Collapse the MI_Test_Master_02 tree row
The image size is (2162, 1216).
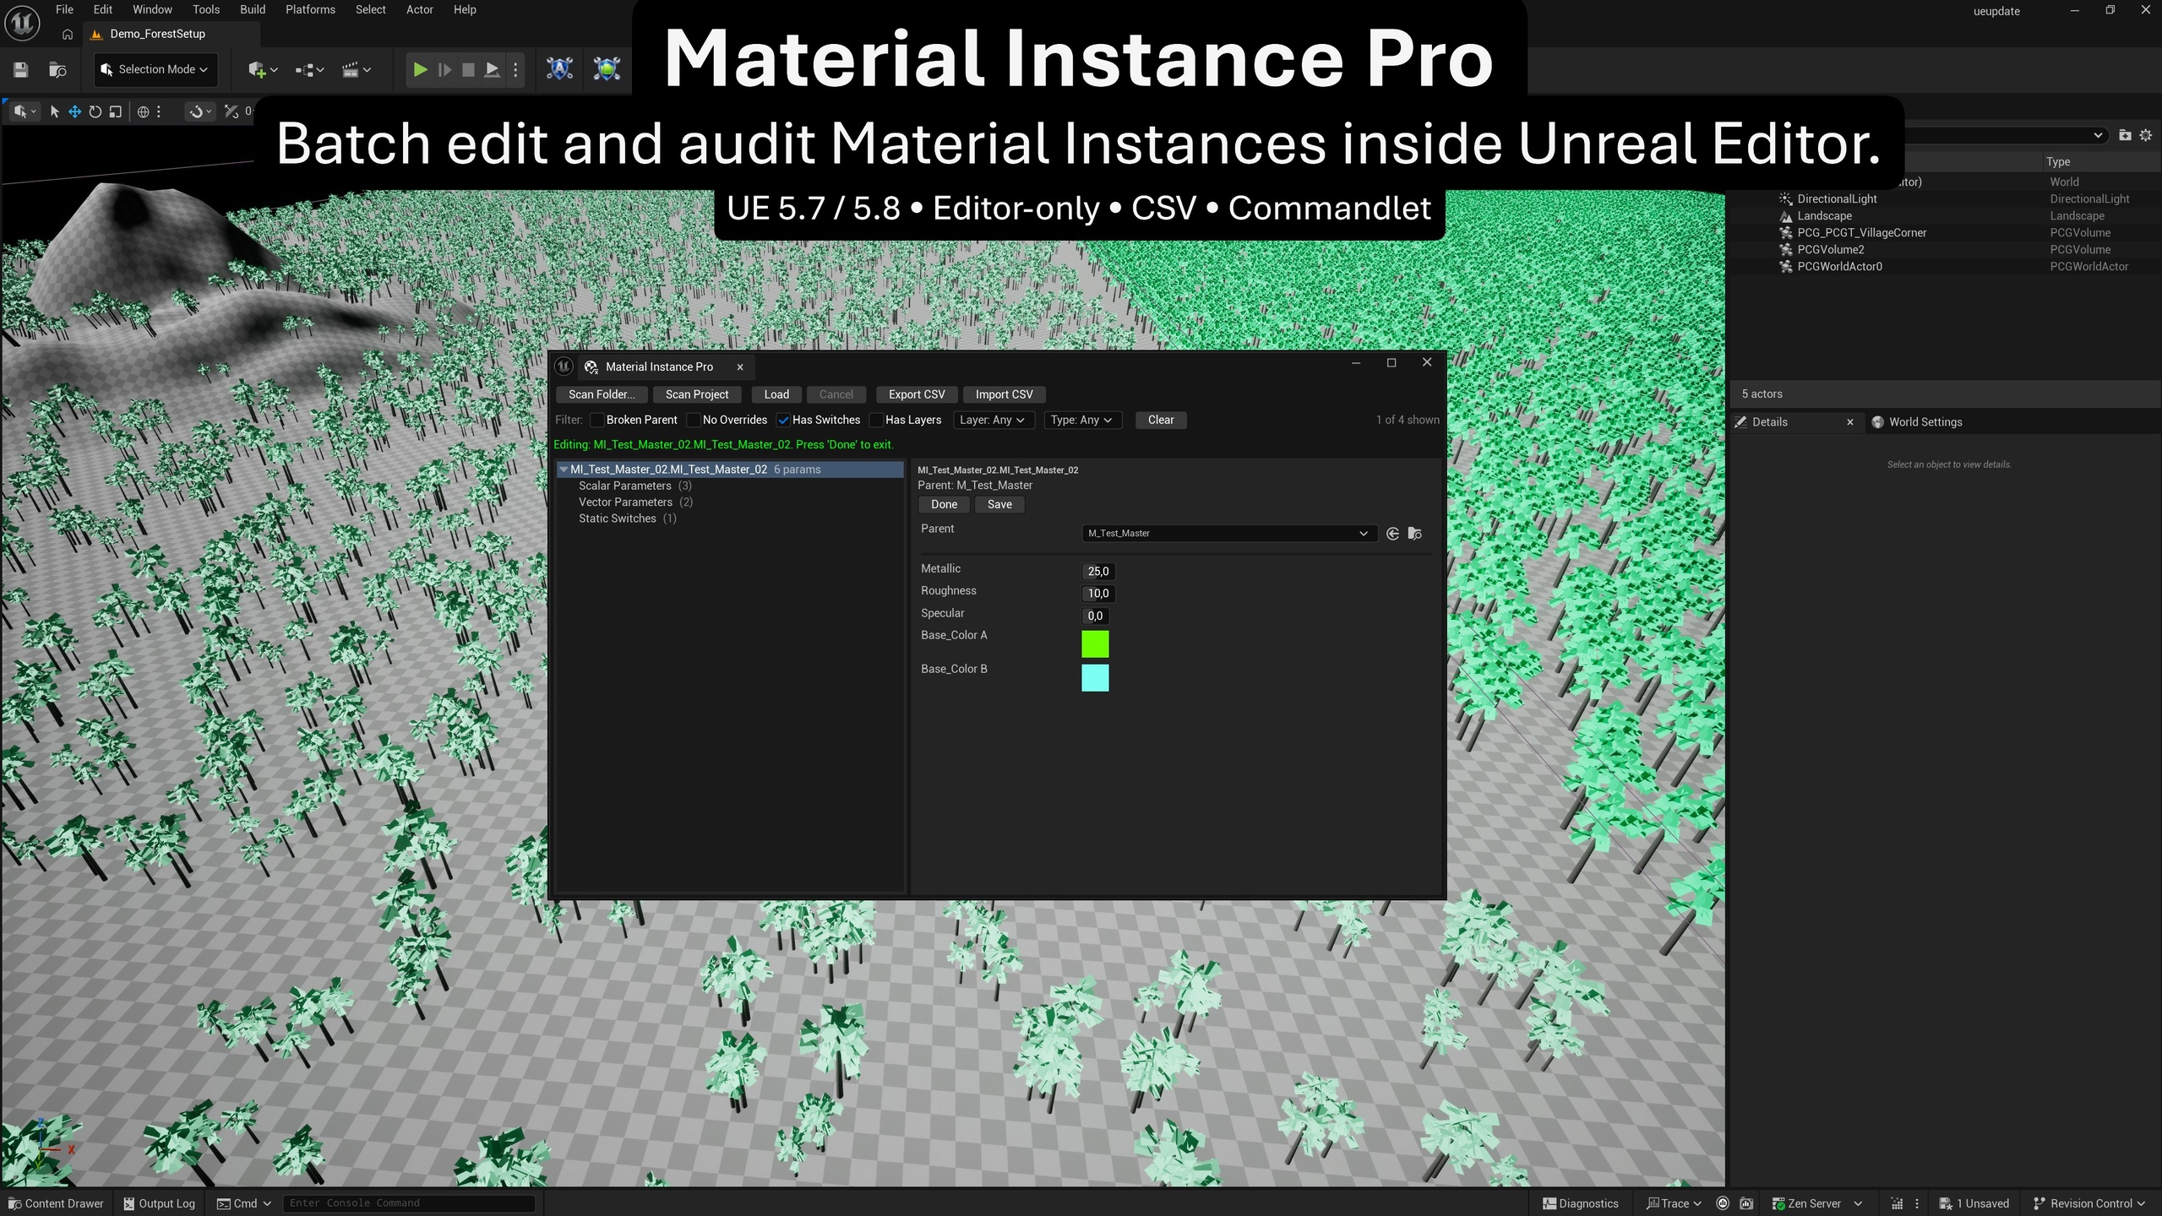click(x=563, y=470)
